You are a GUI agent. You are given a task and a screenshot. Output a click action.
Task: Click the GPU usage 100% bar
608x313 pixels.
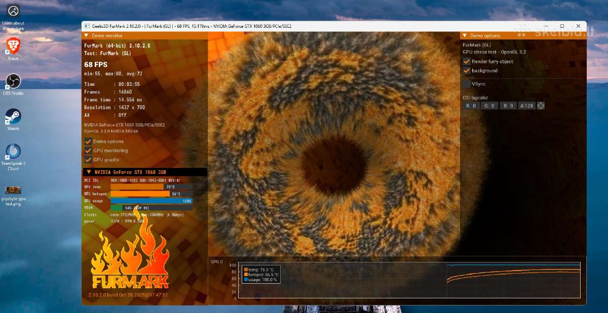[151, 201]
